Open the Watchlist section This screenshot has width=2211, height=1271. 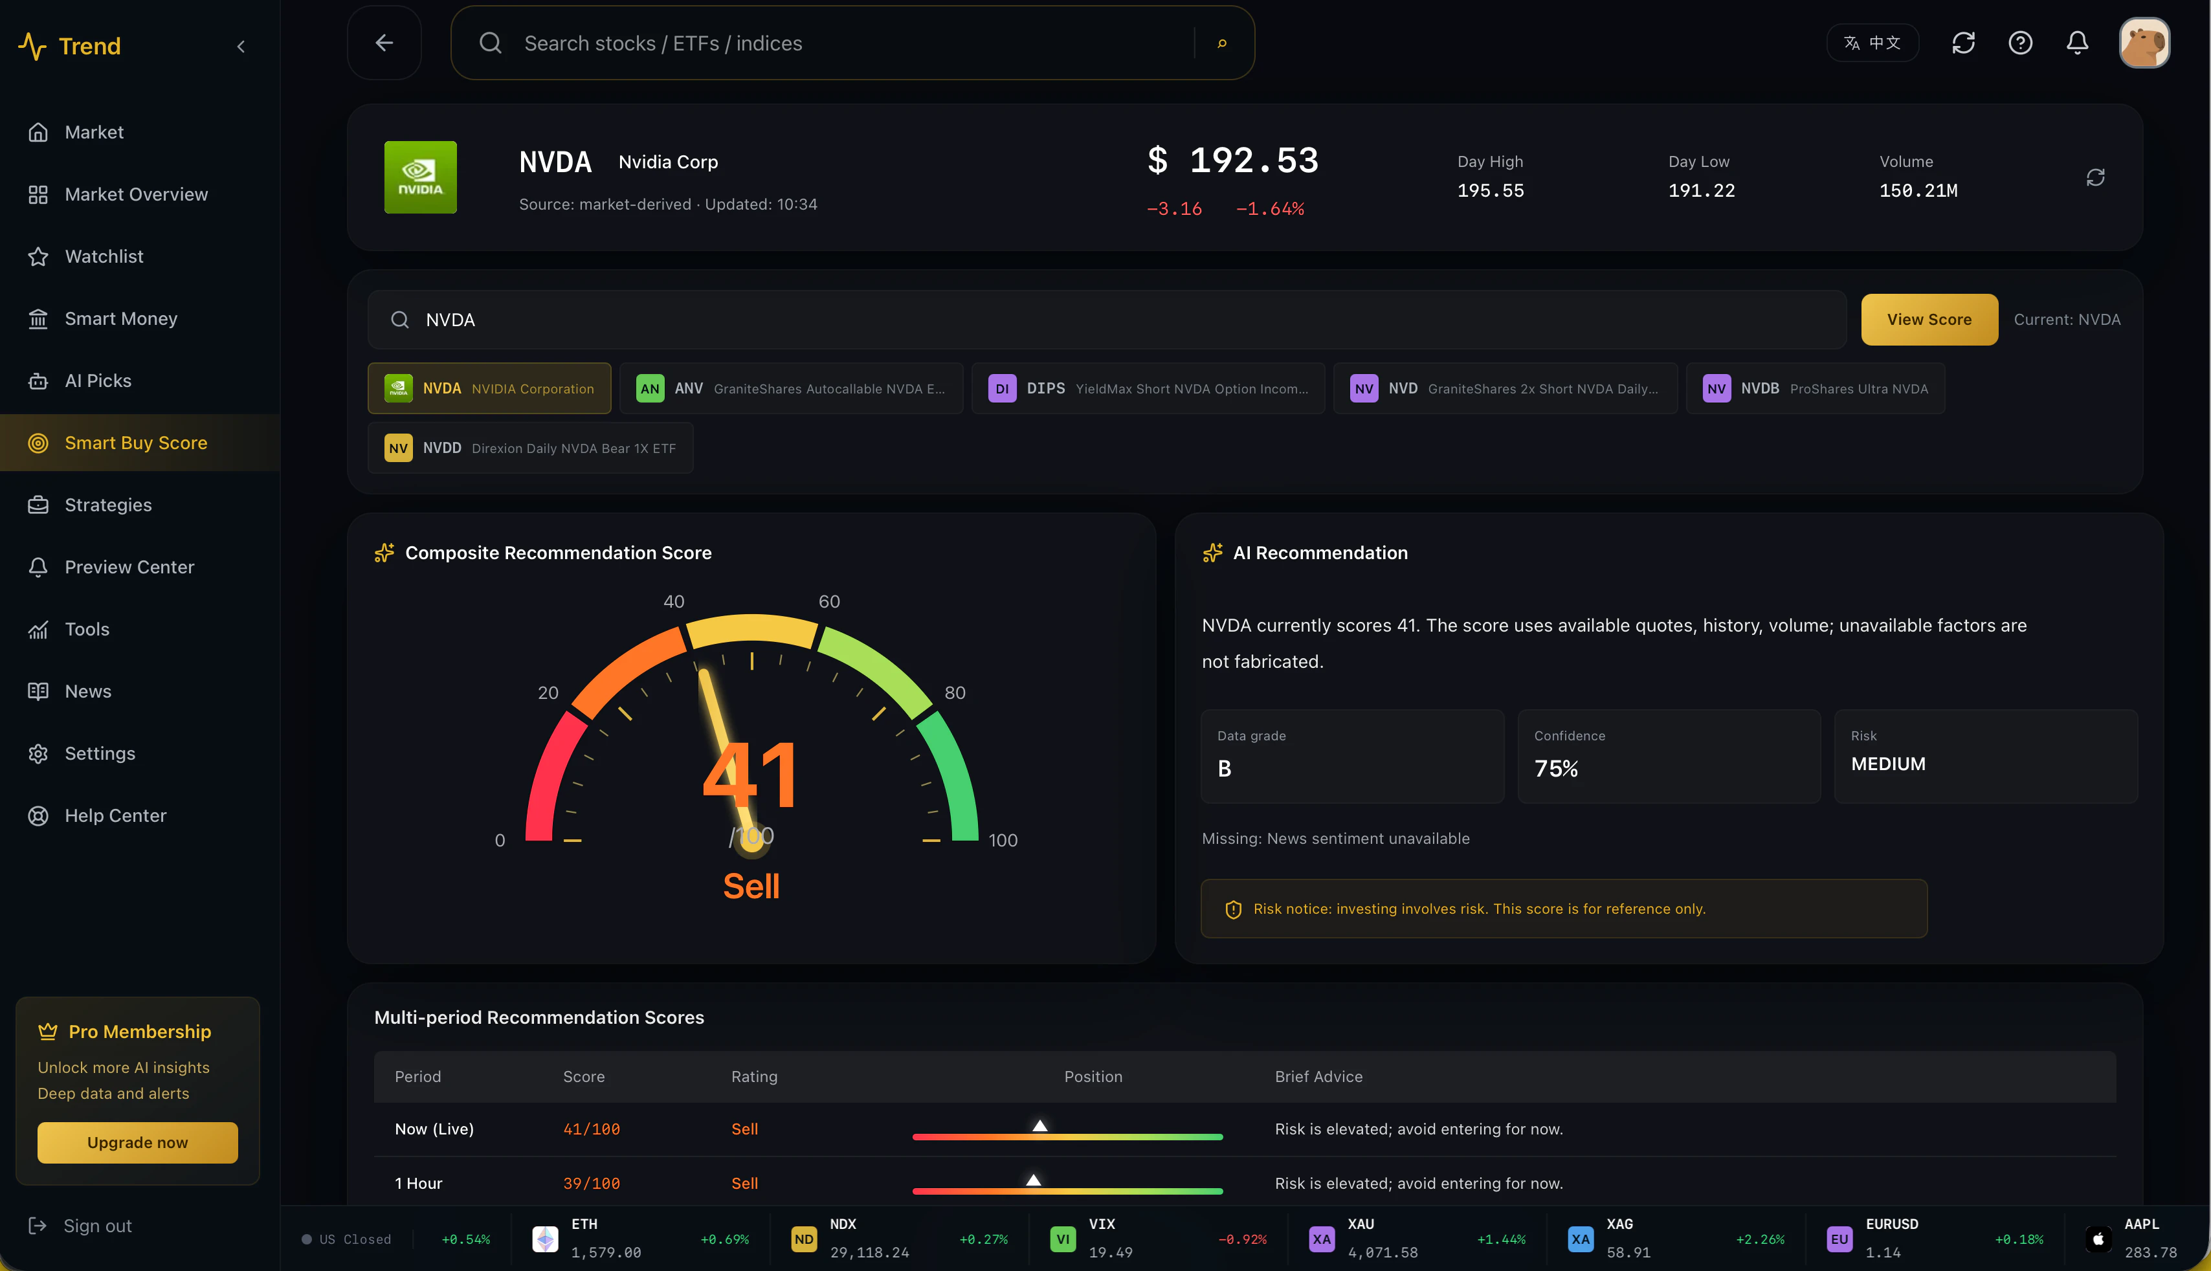pyautogui.click(x=140, y=256)
